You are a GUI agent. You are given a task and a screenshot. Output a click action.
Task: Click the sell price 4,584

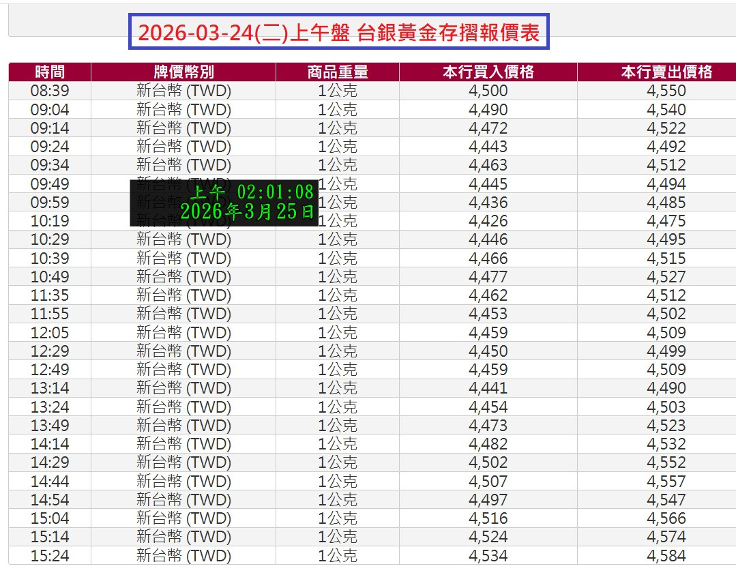point(666,555)
